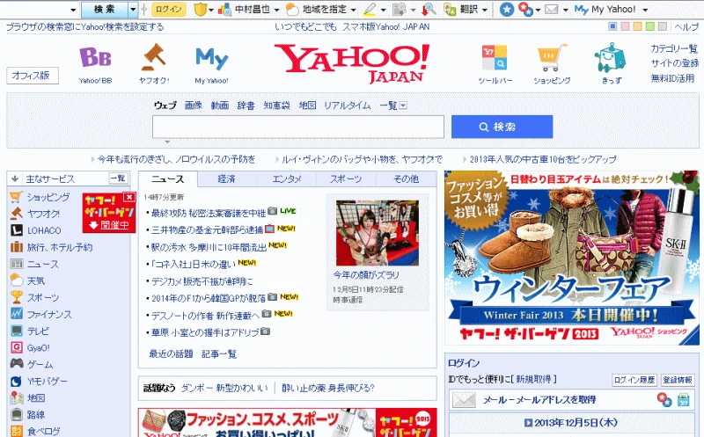The height and width of the screenshot is (437, 704).
Task: Click the ファイナンス chart icon in sidebar
Action: (16, 314)
